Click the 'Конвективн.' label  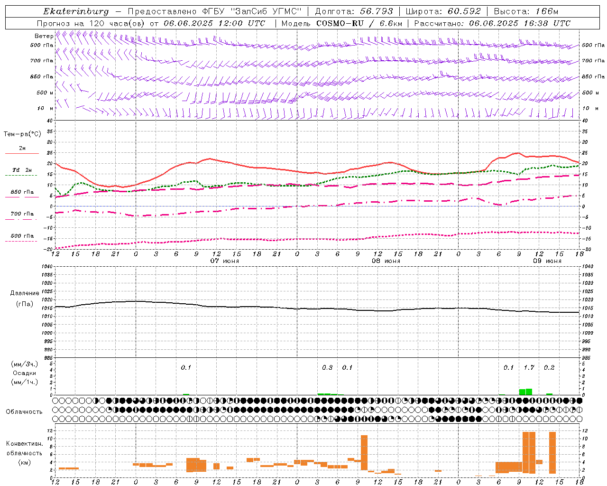[24, 444]
